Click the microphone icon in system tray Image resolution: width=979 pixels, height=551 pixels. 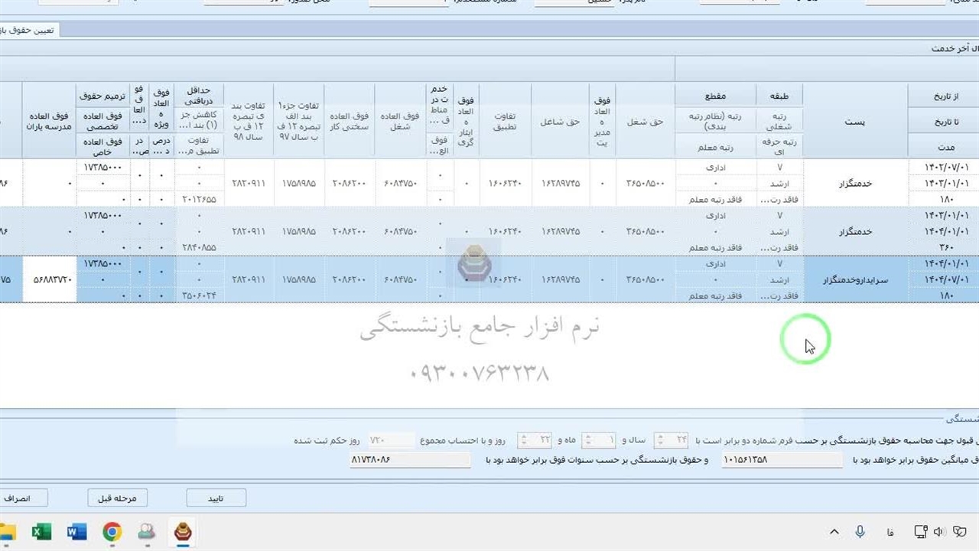coord(860,532)
